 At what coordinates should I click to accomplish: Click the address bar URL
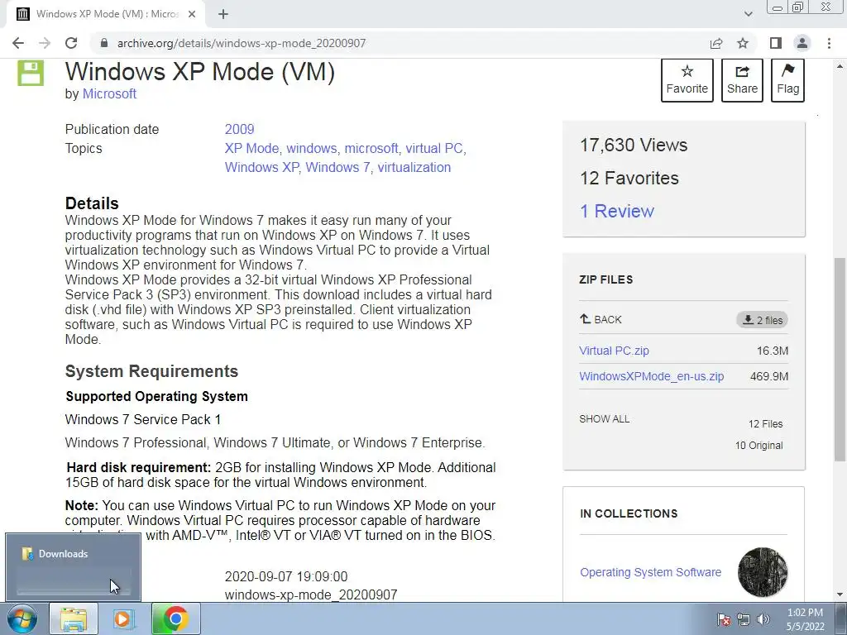tap(242, 43)
